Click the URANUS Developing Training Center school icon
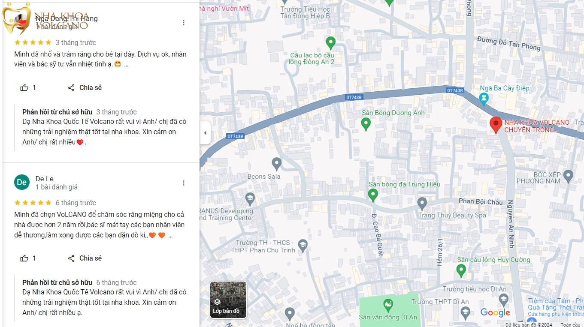The height and width of the screenshot is (327, 584). [x=250, y=199]
